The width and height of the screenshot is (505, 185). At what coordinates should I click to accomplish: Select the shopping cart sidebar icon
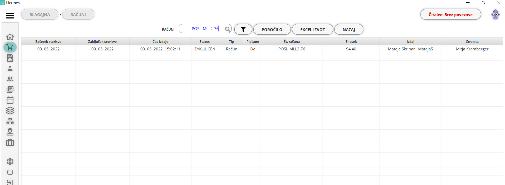click(10, 47)
